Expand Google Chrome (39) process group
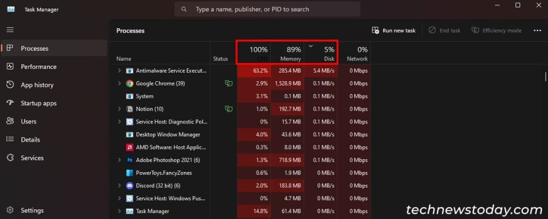 119,83
